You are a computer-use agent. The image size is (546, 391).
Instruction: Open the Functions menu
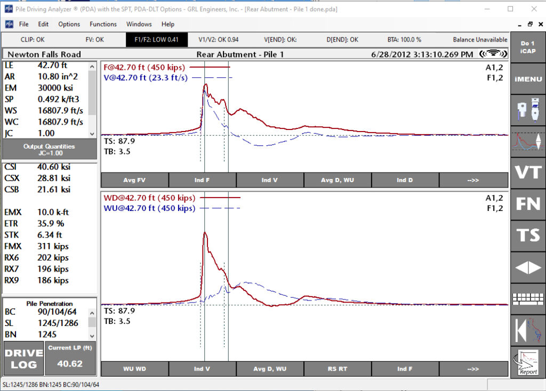click(x=103, y=24)
